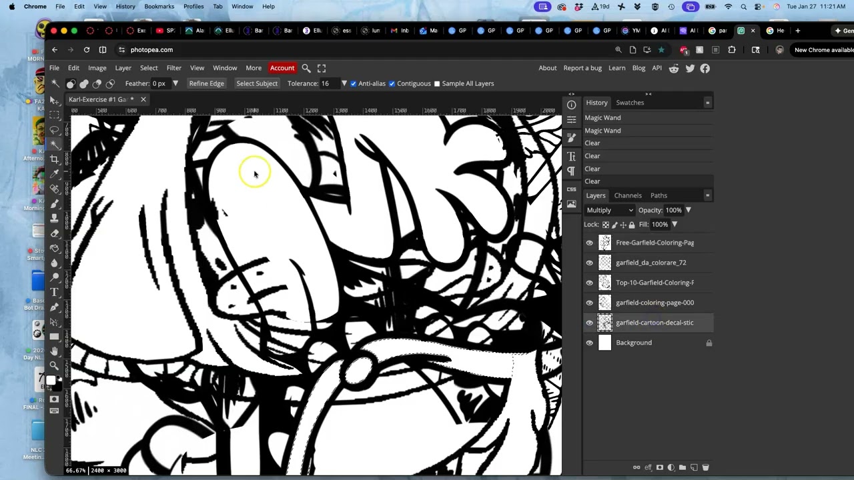Switch to the Channels tab
Viewport: 854px width, 480px height.
[x=628, y=195]
